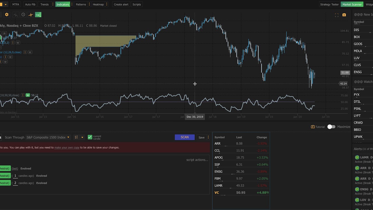
Task: Edit the 2 candles ago field
Action: pyautogui.click(x=15, y=183)
